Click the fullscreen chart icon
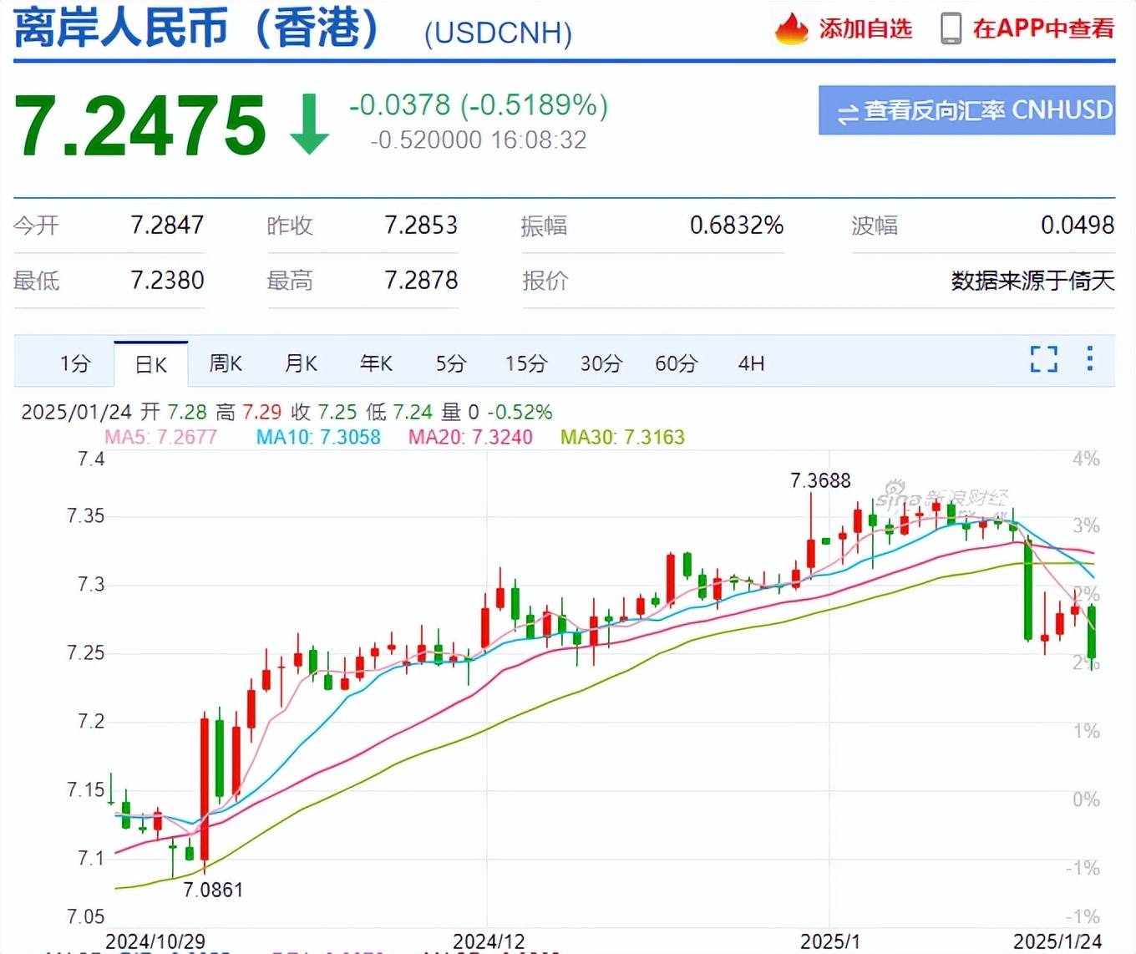 click(1042, 359)
